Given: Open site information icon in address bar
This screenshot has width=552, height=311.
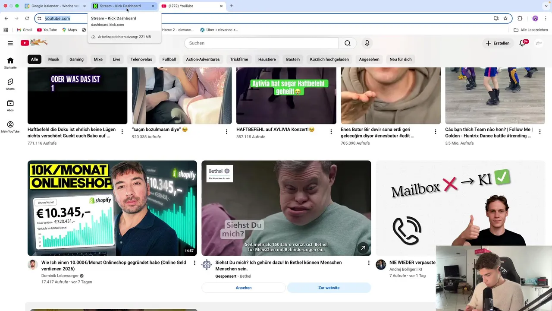Looking at the screenshot, I should [39, 19].
